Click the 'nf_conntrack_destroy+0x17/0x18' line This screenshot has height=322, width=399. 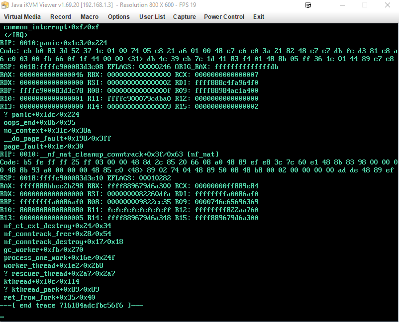[63, 241]
